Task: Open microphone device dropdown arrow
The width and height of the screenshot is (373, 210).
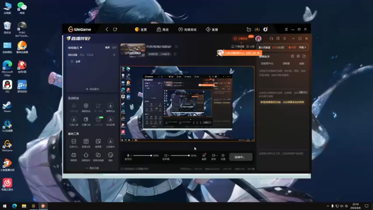Action: [x=131, y=156]
